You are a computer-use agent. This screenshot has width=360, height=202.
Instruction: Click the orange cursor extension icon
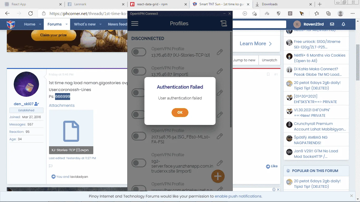coord(302,13)
